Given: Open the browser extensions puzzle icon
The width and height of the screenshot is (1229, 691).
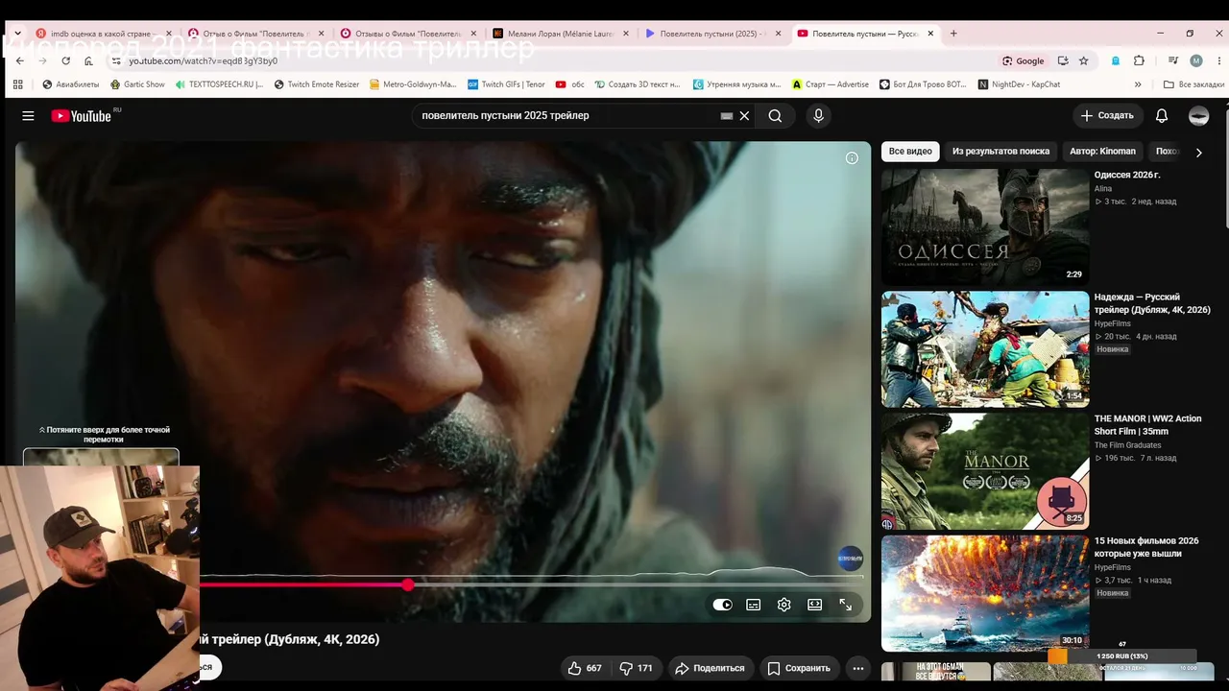Looking at the screenshot, I should (1139, 60).
